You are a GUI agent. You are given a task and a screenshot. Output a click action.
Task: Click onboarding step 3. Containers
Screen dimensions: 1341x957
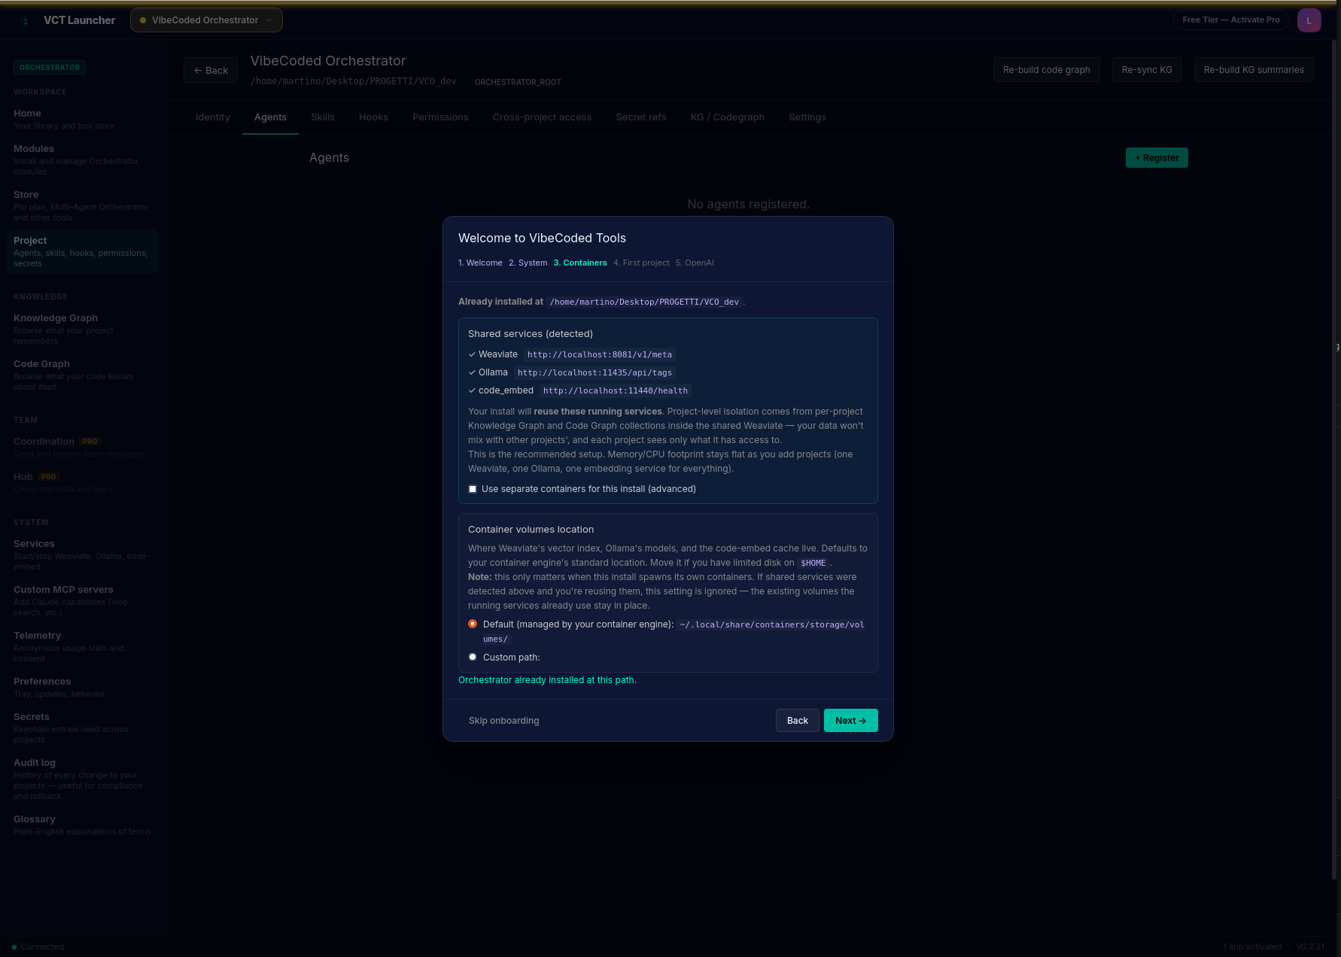tap(580, 263)
